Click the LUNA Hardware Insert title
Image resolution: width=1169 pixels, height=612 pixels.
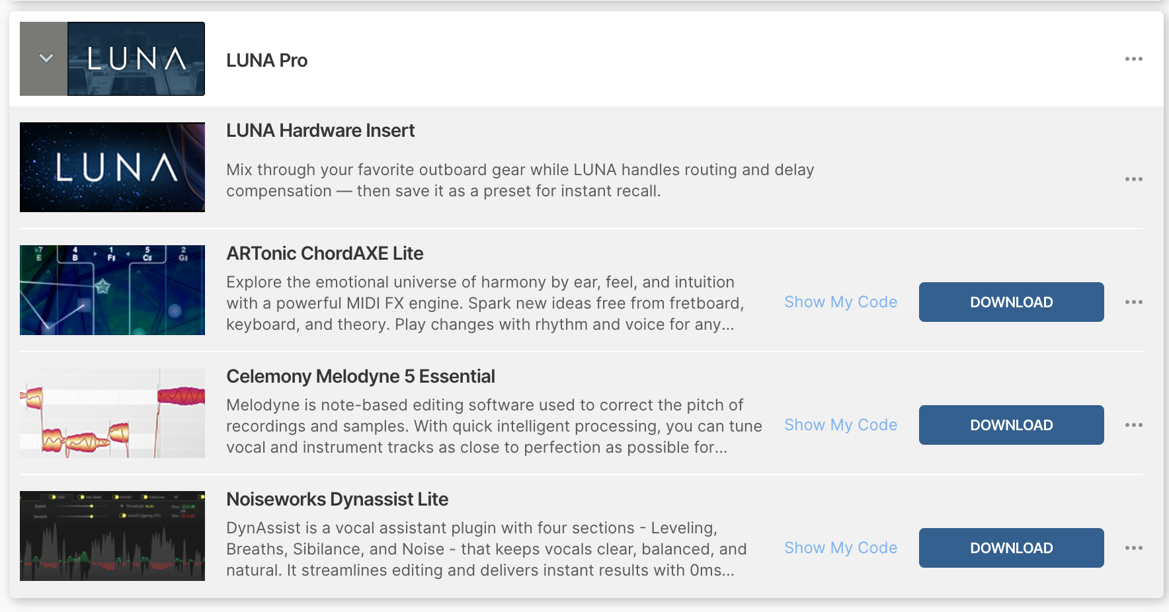pos(320,130)
